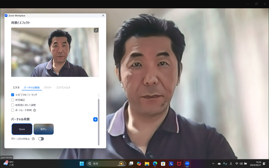Click the Zoom icon on the taskbar

[x=187, y=164]
